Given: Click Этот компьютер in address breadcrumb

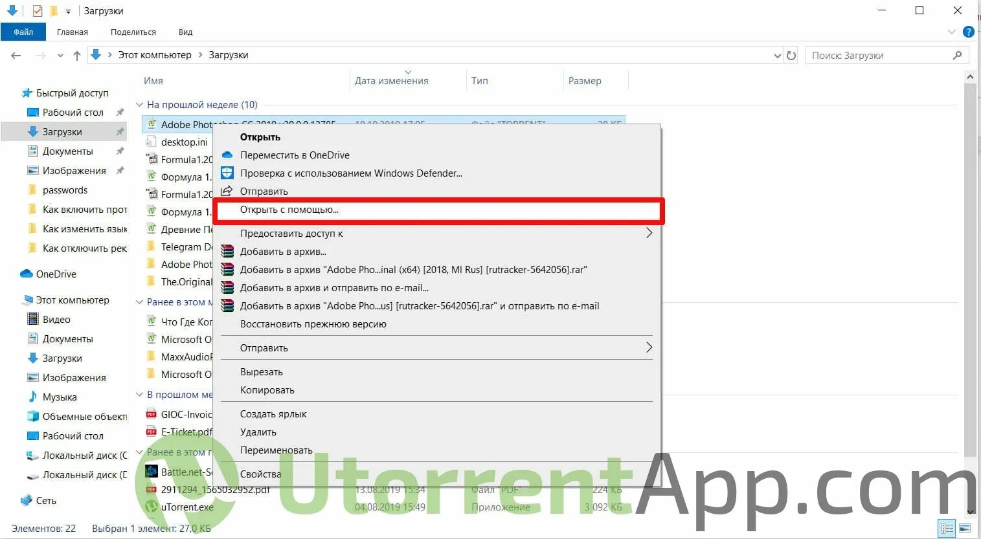Looking at the screenshot, I should click(155, 55).
